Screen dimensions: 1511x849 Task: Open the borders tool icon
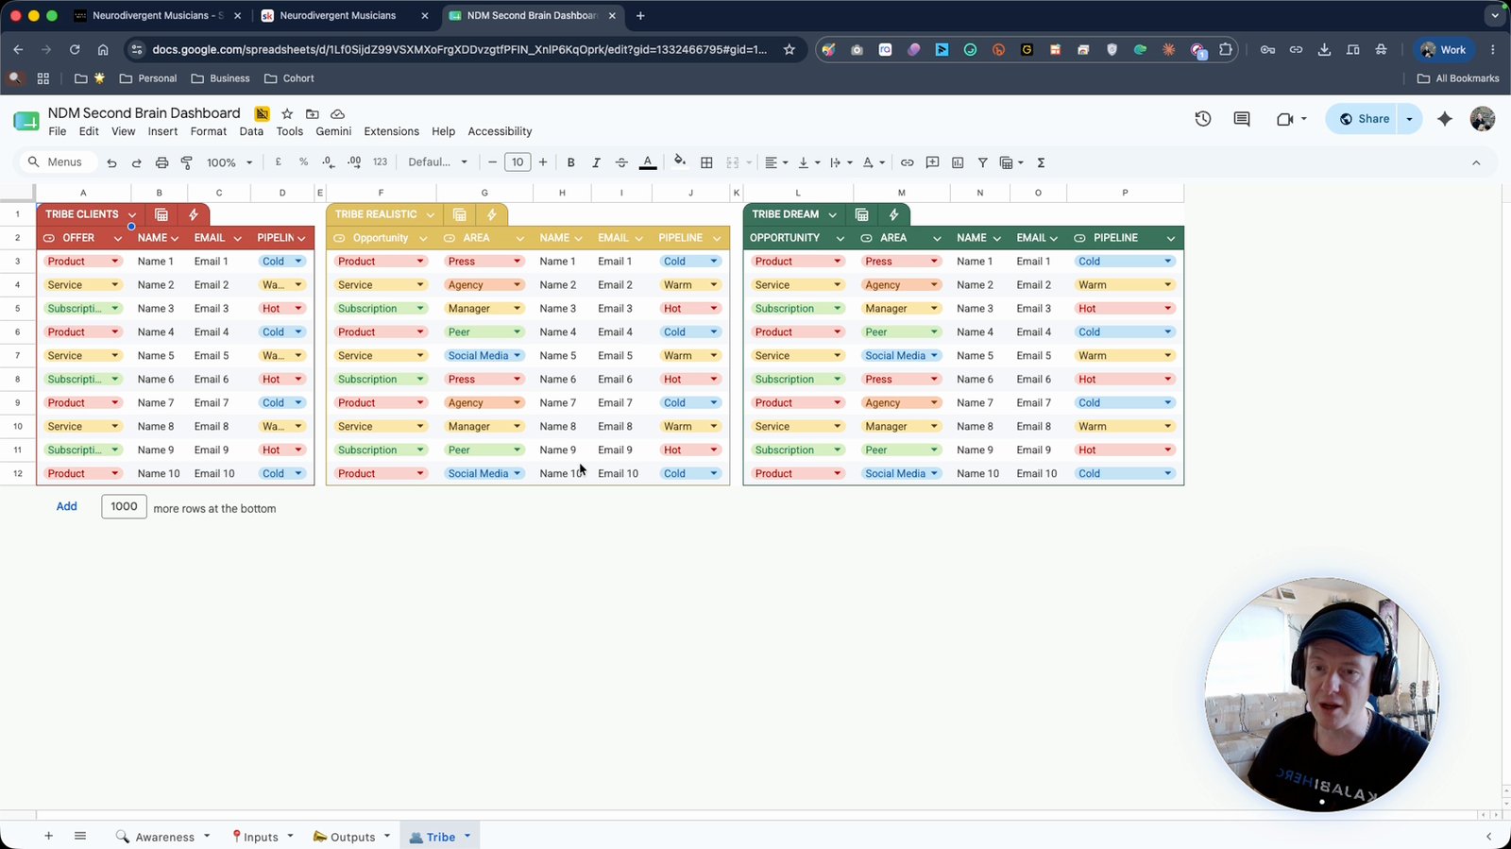click(x=706, y=162)
